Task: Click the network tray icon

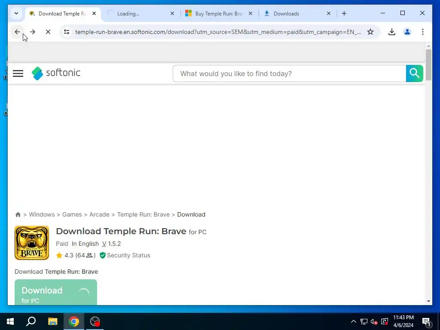Action: pos(364,321)
